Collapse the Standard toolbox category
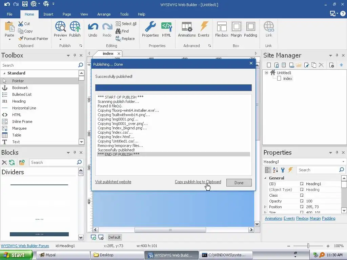This screenshot has width=347, height=260. 4,73
